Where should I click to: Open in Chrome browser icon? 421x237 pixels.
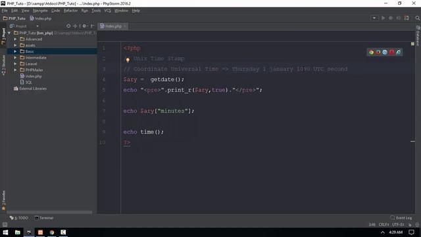coord(371,53)
